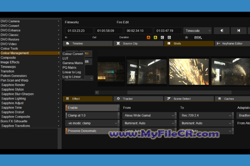Screen dimensions: 250x166
Task: Click the Keyframe Editor tab's curve icon
Action: pyautogui.click(x=218, y=43)
